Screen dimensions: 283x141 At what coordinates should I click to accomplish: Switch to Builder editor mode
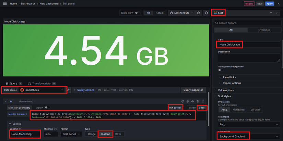[192, 108]
